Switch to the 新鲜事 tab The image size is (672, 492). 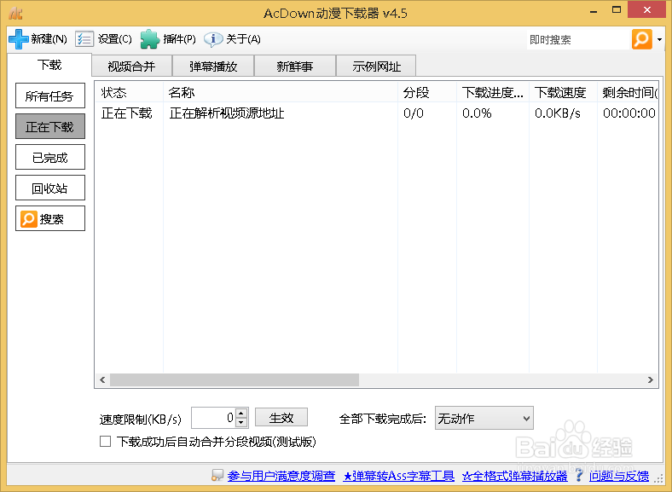[295, 66]
